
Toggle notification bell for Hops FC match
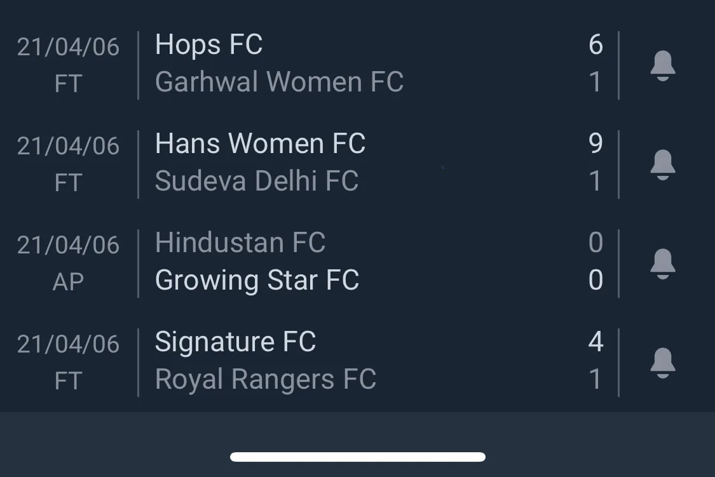coord(662,65)
